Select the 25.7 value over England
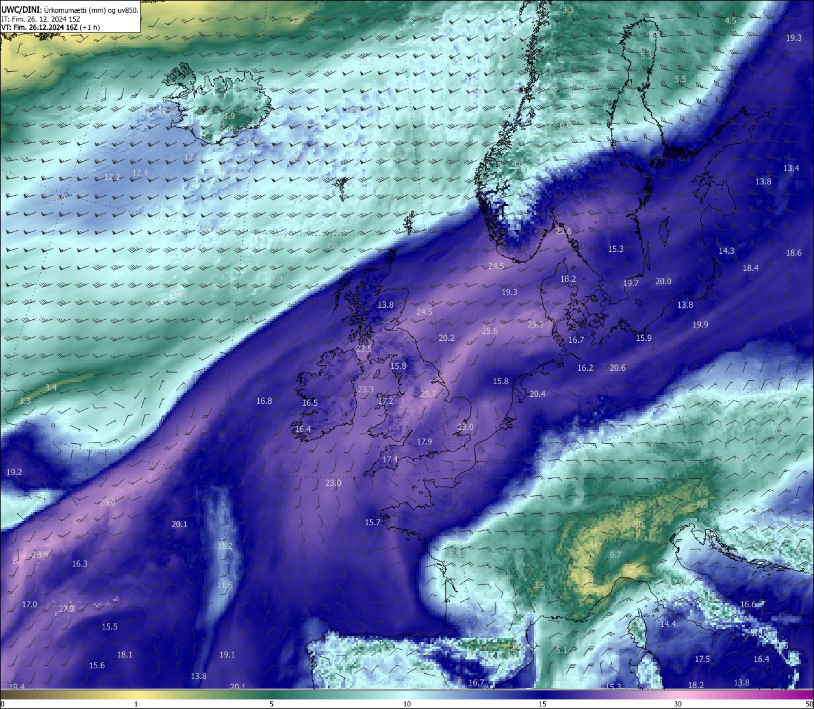Viewport: 814px width, 709px height. [429, 394]
